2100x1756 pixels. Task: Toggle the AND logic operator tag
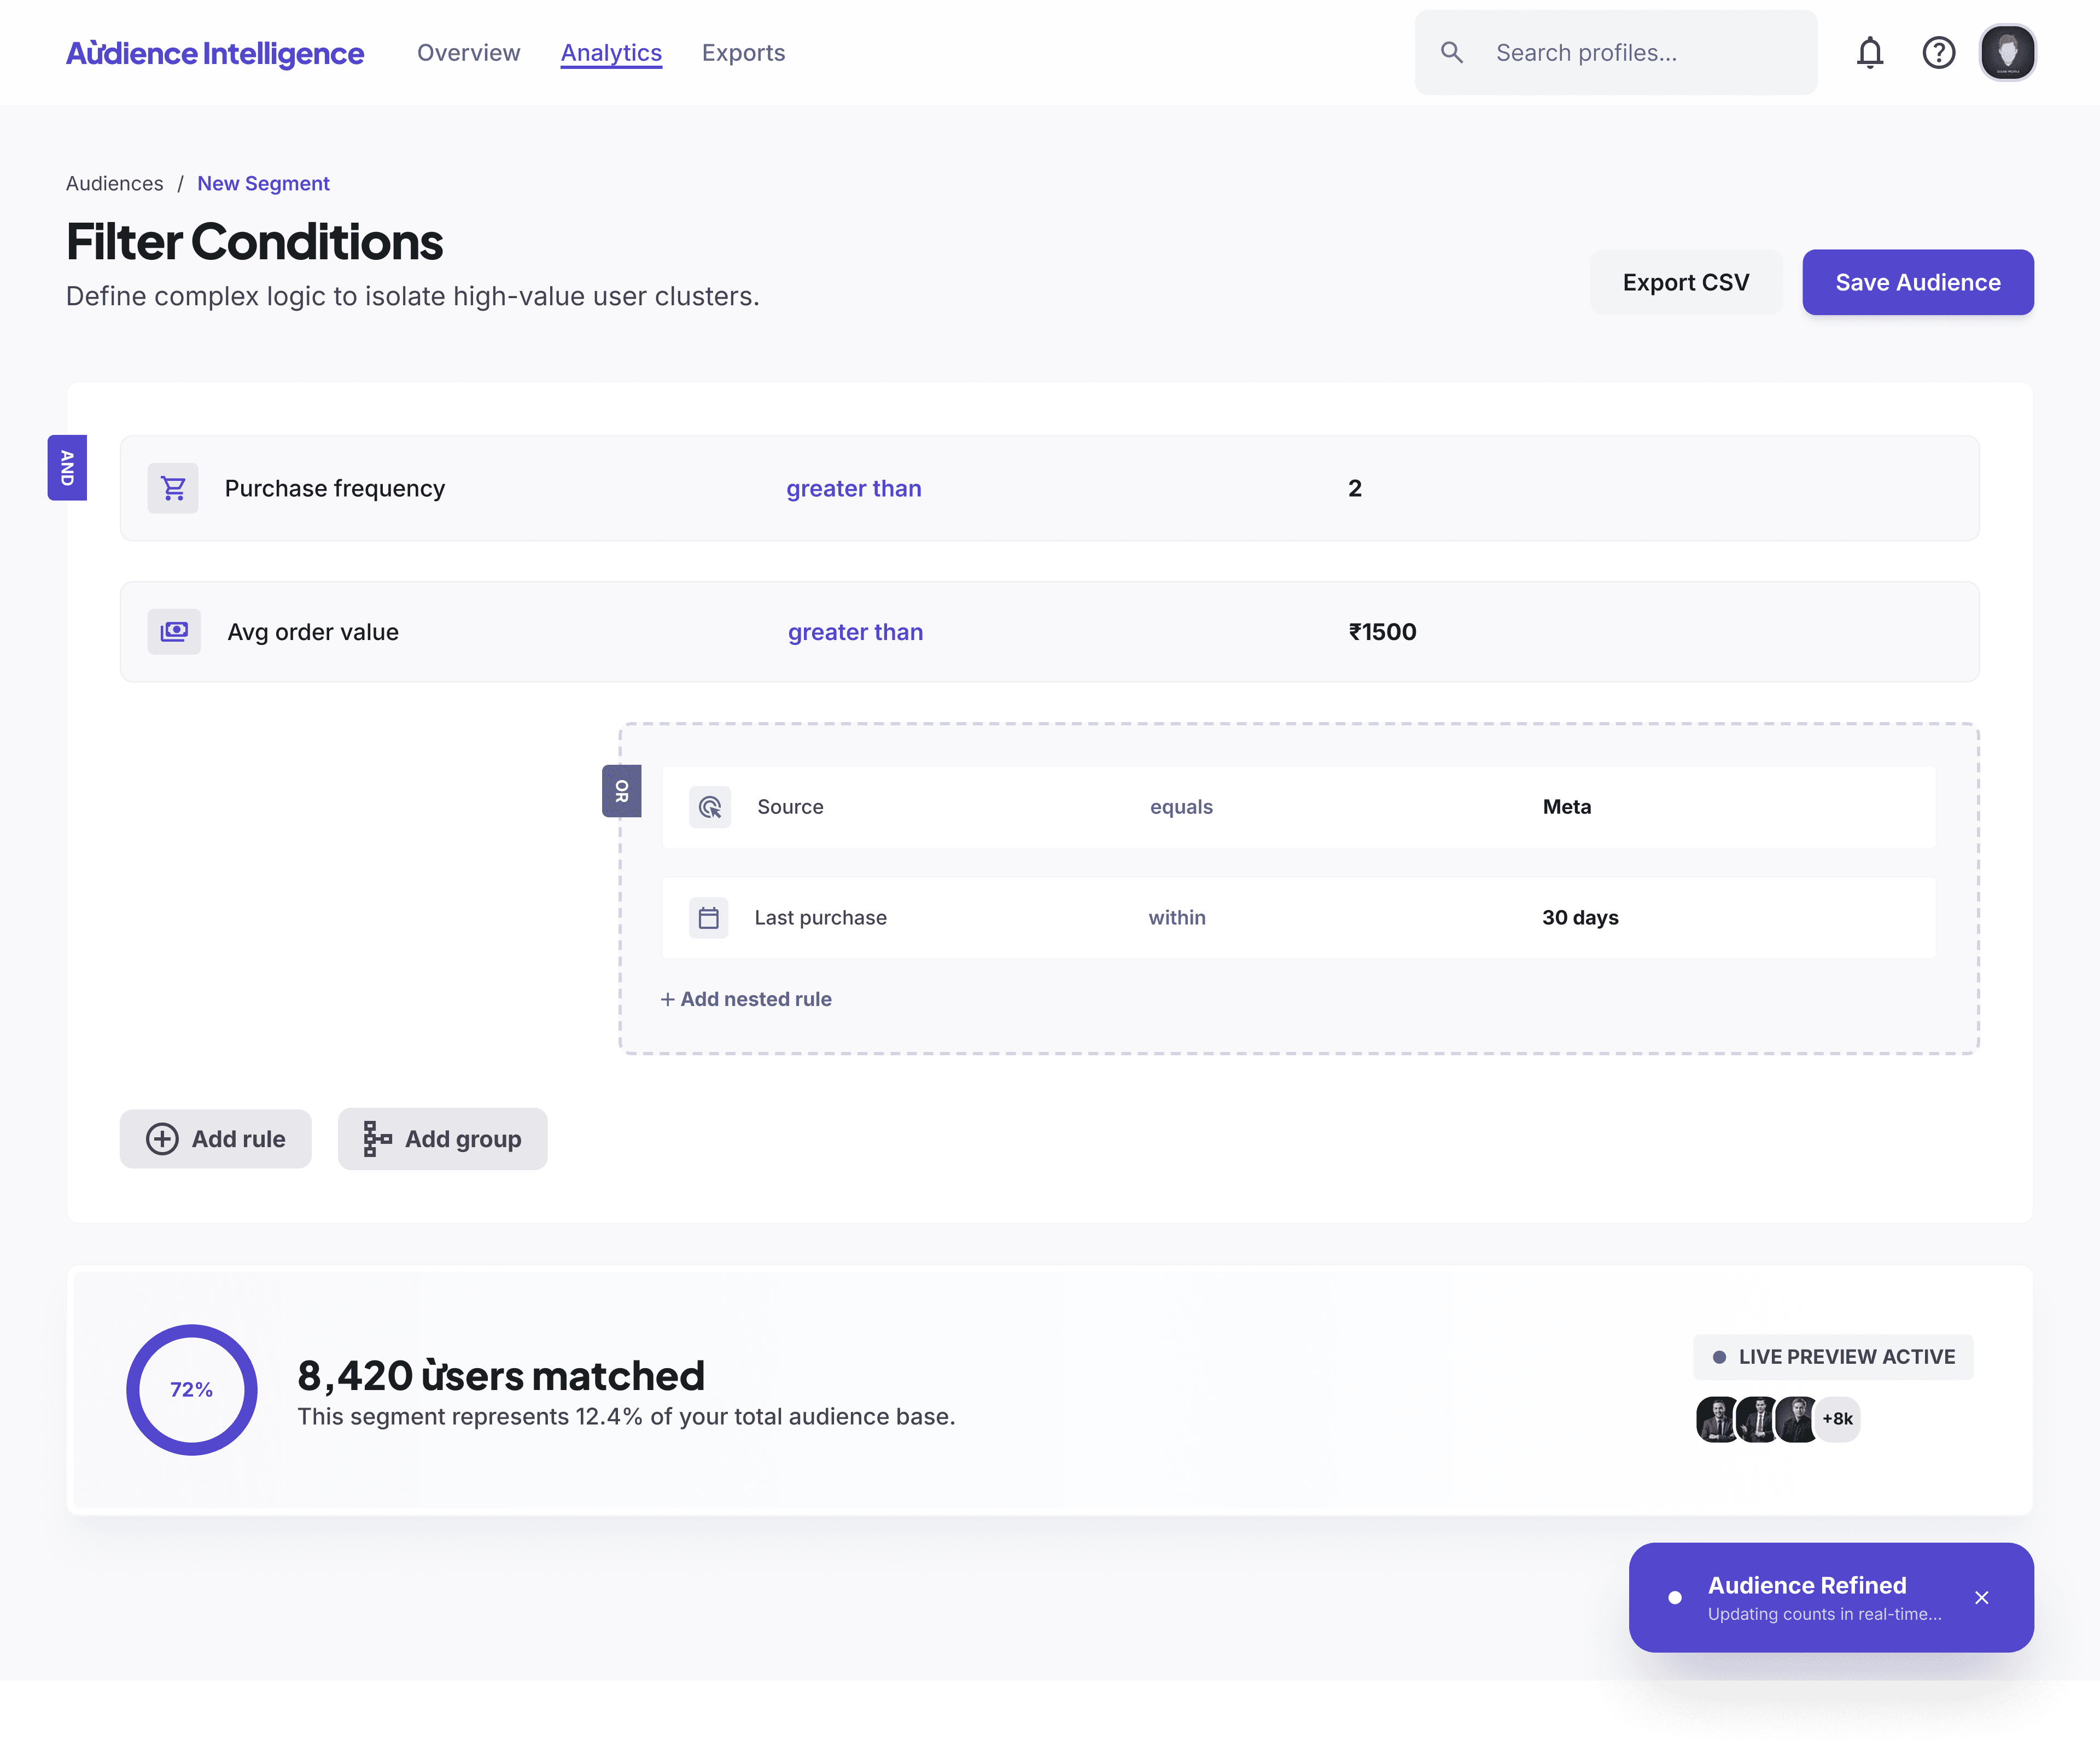coord(67,467)
